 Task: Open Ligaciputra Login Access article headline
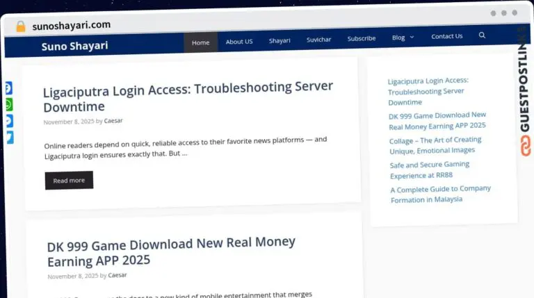click(188, 97)
